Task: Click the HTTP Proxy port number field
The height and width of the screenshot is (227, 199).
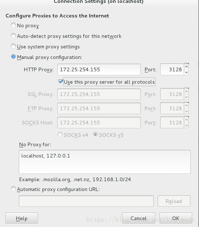Action: coord(172,69)
